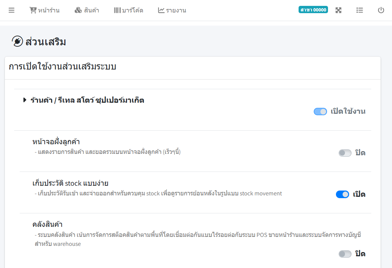The image size is (392, 268).
Task: Disable the เปิดใช้งาน switch
Action: coord(320,111)
